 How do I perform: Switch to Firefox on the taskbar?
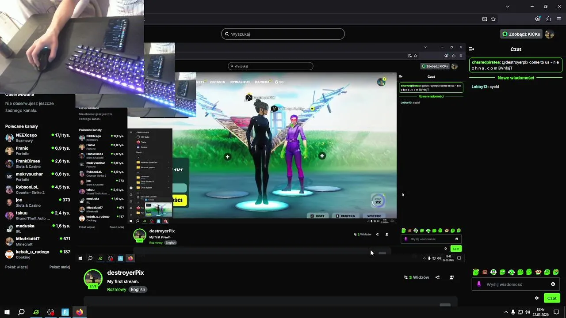80,312
